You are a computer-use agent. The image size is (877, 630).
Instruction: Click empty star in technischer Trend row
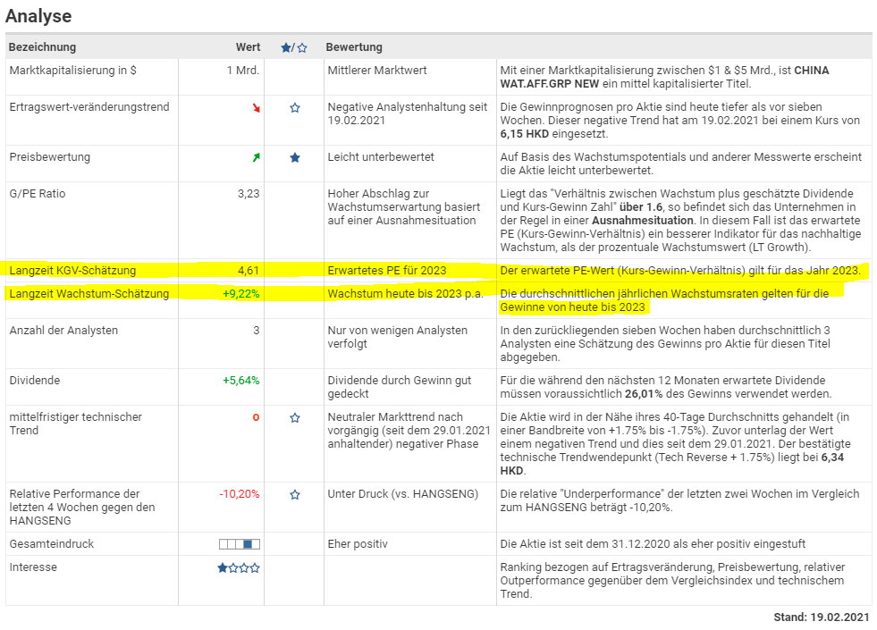[x=295, y=417]
